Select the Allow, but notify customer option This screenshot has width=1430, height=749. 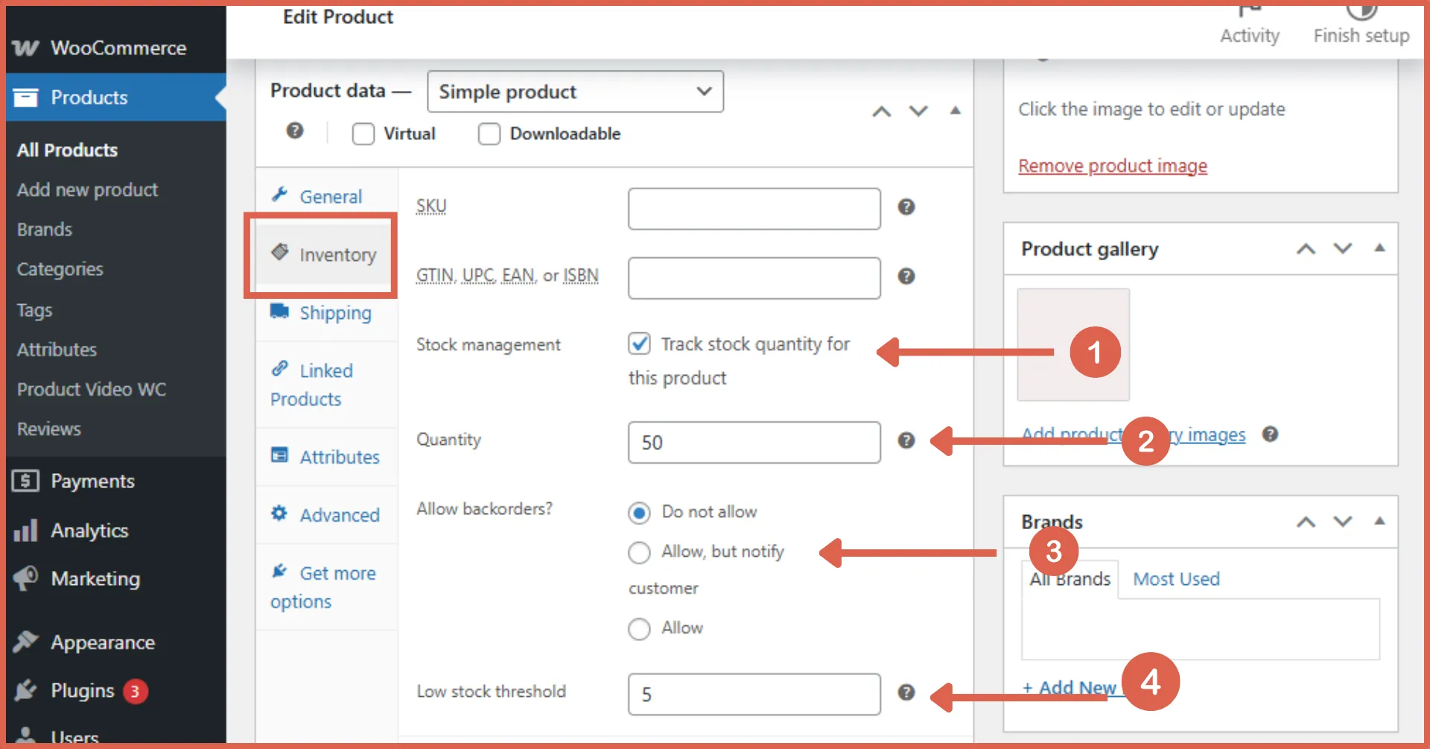[x=639, y=552]
